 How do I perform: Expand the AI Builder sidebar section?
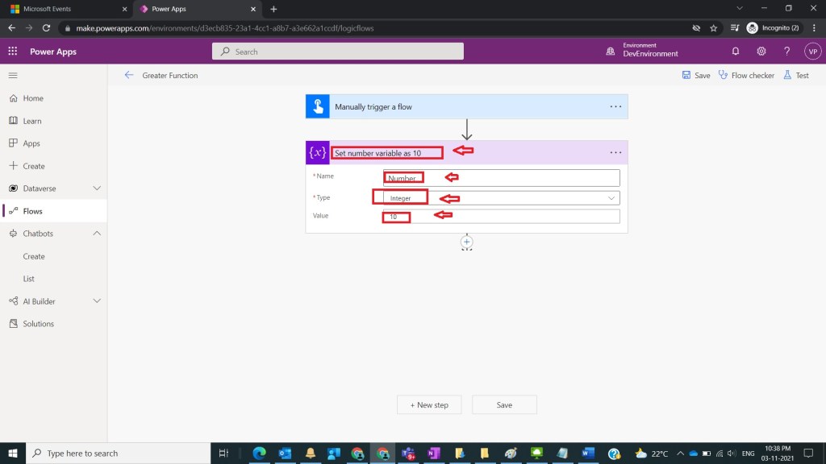point(97,301)
